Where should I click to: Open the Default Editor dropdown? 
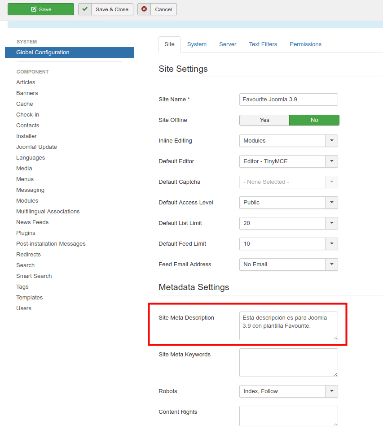pyautogui.click(x=288, y=161)
